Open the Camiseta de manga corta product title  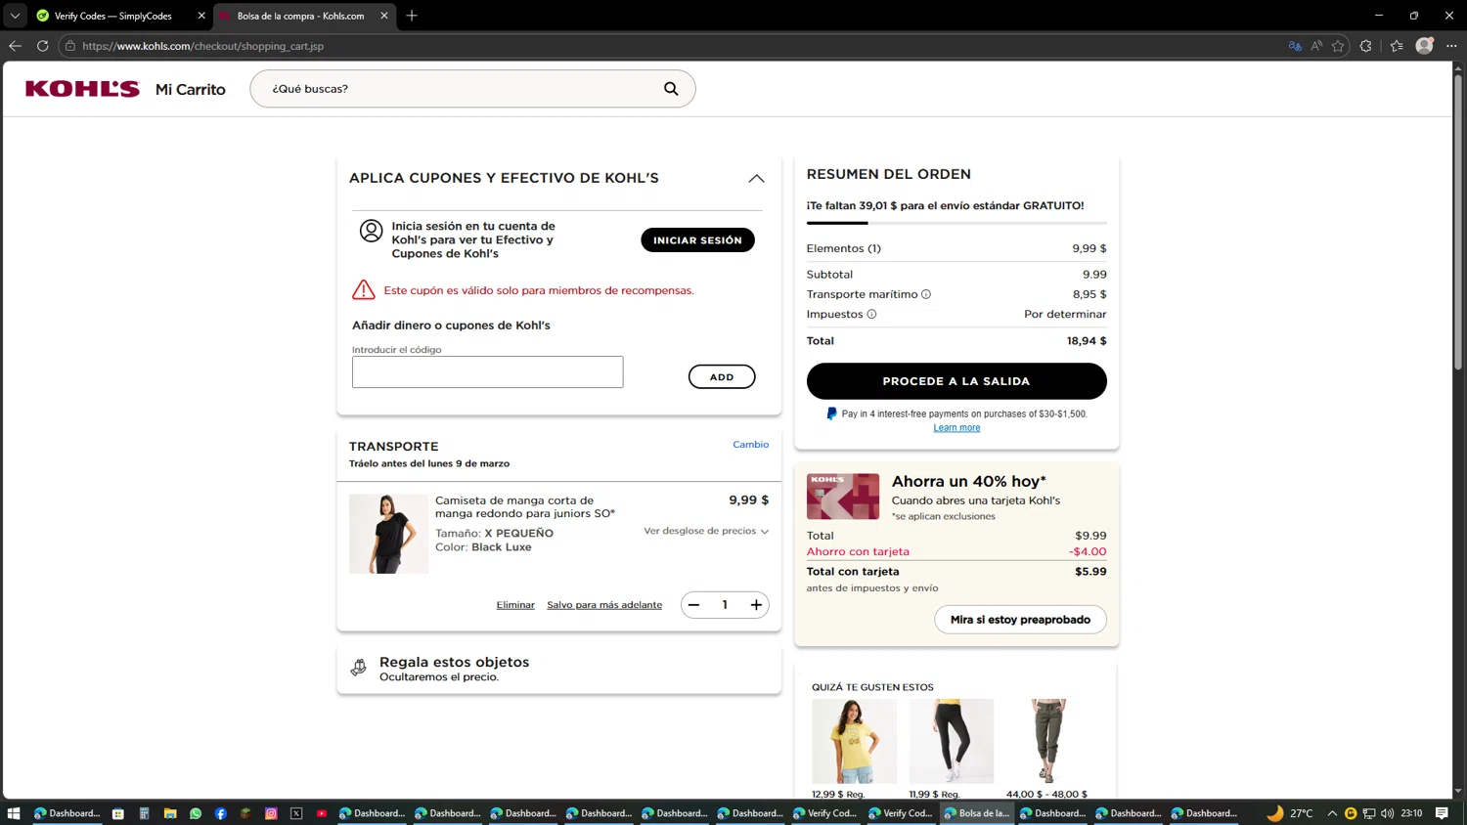tap(525, 506)
